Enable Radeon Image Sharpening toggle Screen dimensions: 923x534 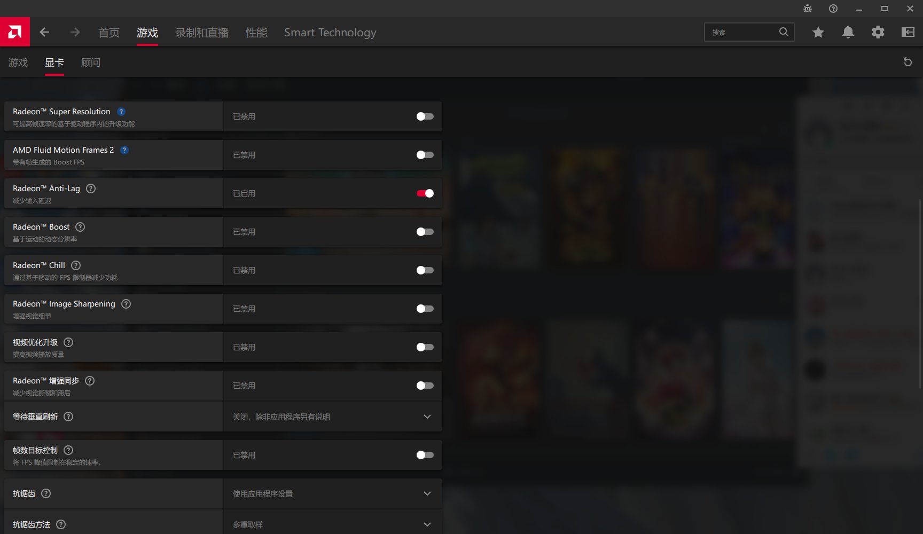click(x=425, y=309)
